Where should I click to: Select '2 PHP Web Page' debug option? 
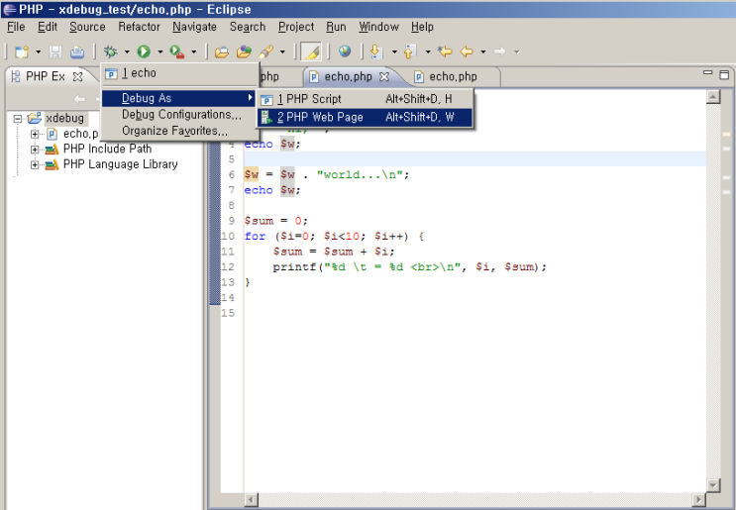pos(365,117)
